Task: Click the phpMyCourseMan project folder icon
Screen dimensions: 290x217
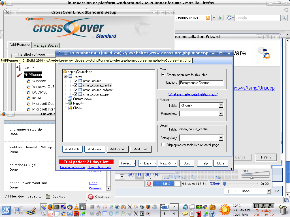Action: click(x=65, y=71)
